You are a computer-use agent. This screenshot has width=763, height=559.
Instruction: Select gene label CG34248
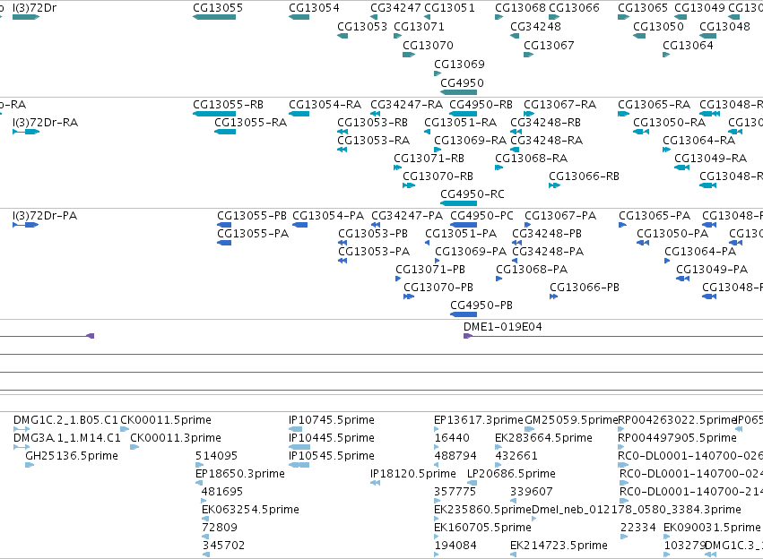[x=536, y=26]
